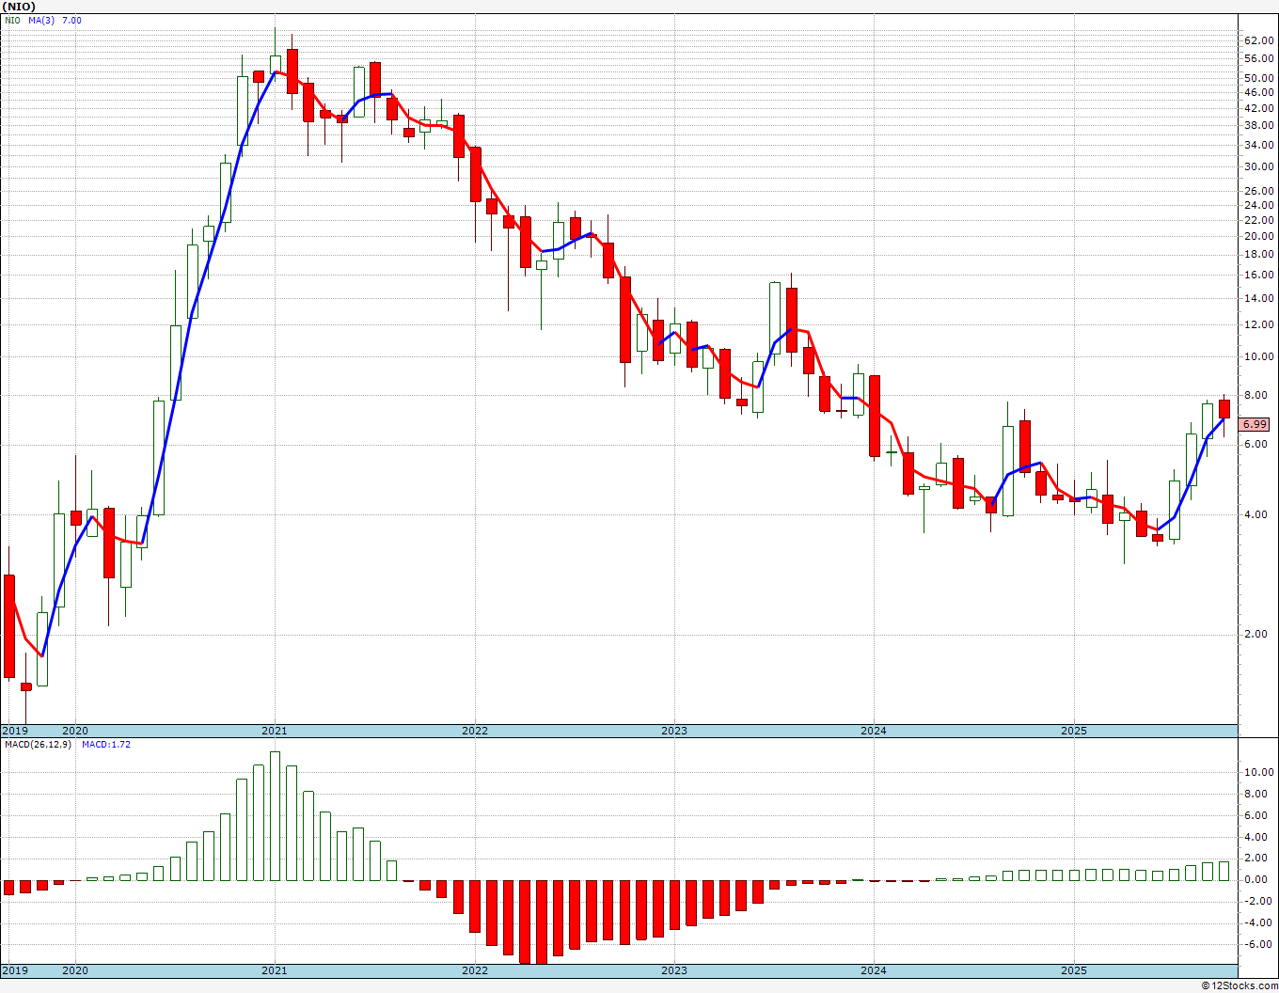Click the (NIO) ticker title
Viewport: 1279px width, 993px height.
pos(19,7)
